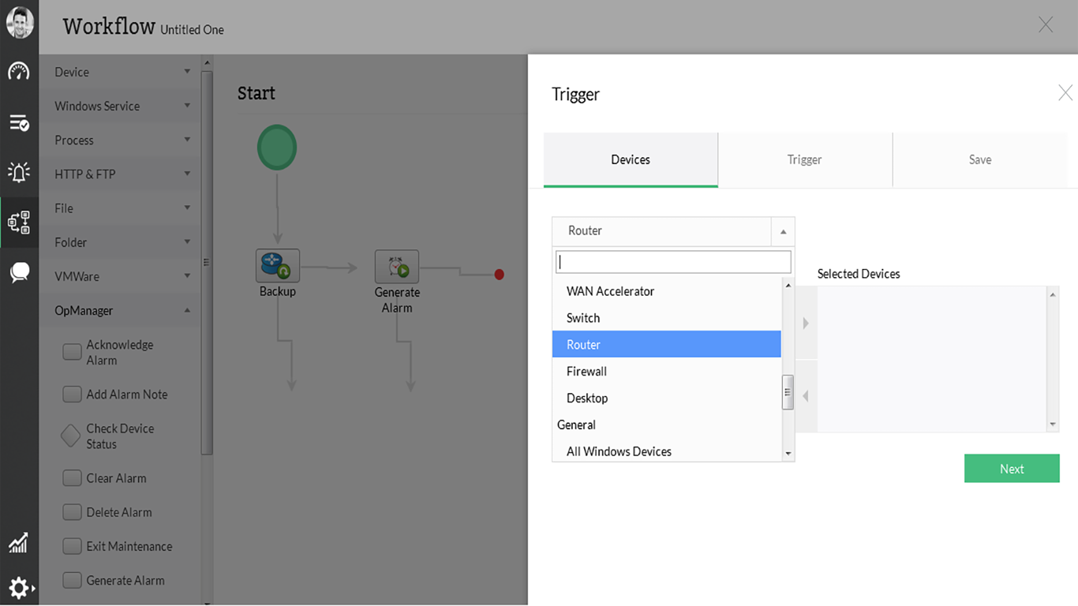Check the Acknowledge Alarm checkbox
Viewport: 1078px width, 606px height.
[x=72, y=352]
